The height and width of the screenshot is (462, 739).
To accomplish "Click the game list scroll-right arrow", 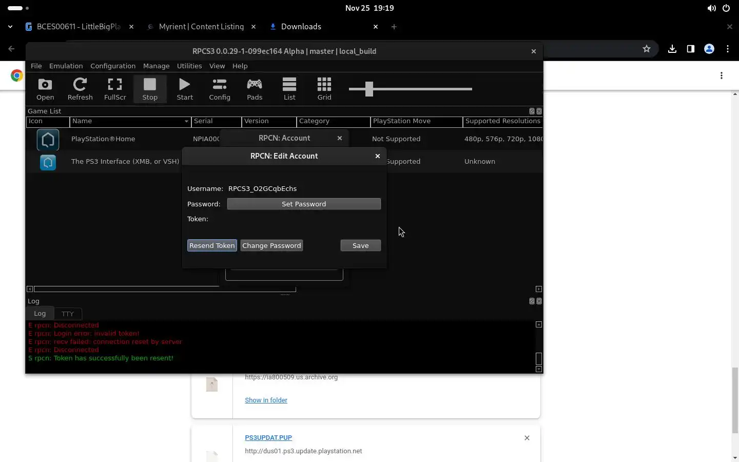I will click(x=539, y=289).
